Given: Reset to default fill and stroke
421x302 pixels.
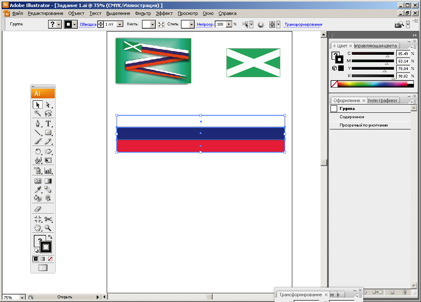Looking at the screenshot, I should pos(36,251).
